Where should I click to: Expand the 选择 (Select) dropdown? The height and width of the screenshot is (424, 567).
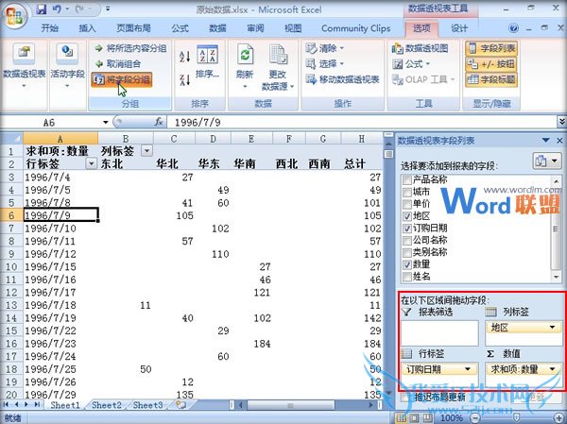(x=341, y=64)
